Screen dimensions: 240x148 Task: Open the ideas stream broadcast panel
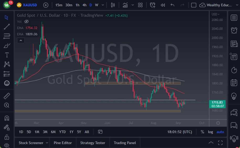coord(234,139)
